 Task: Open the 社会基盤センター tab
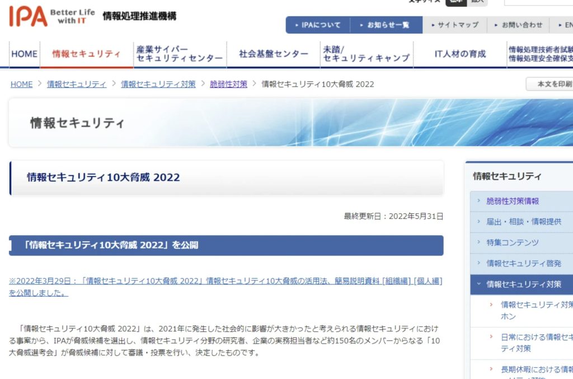(273, 54)
